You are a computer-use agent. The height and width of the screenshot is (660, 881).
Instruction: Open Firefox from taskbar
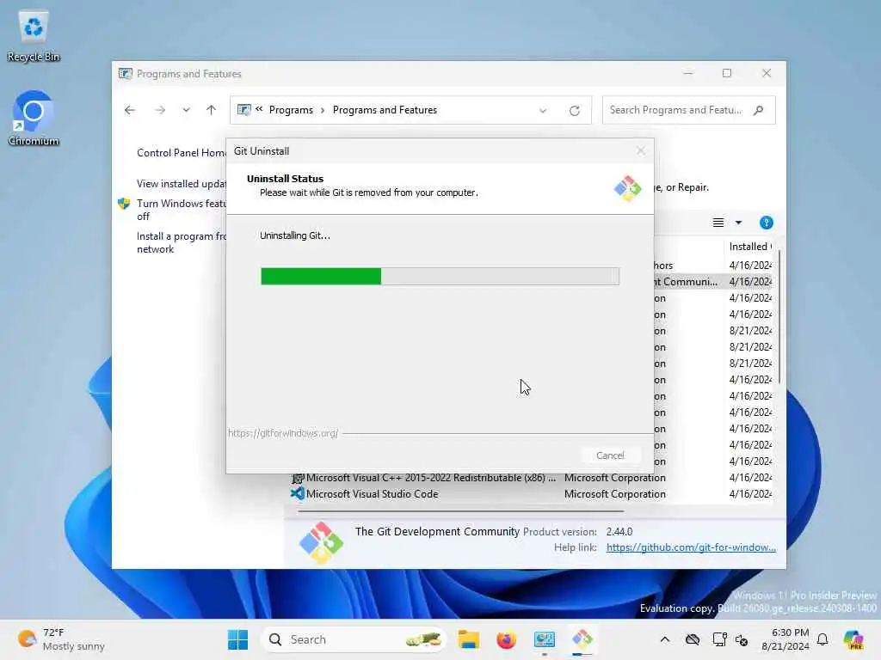tap(506, 639)
